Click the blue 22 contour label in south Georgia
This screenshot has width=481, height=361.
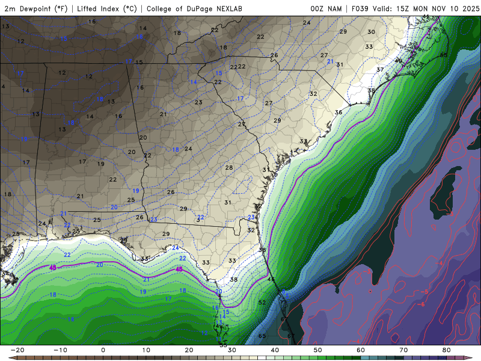(x=201, y=217)
